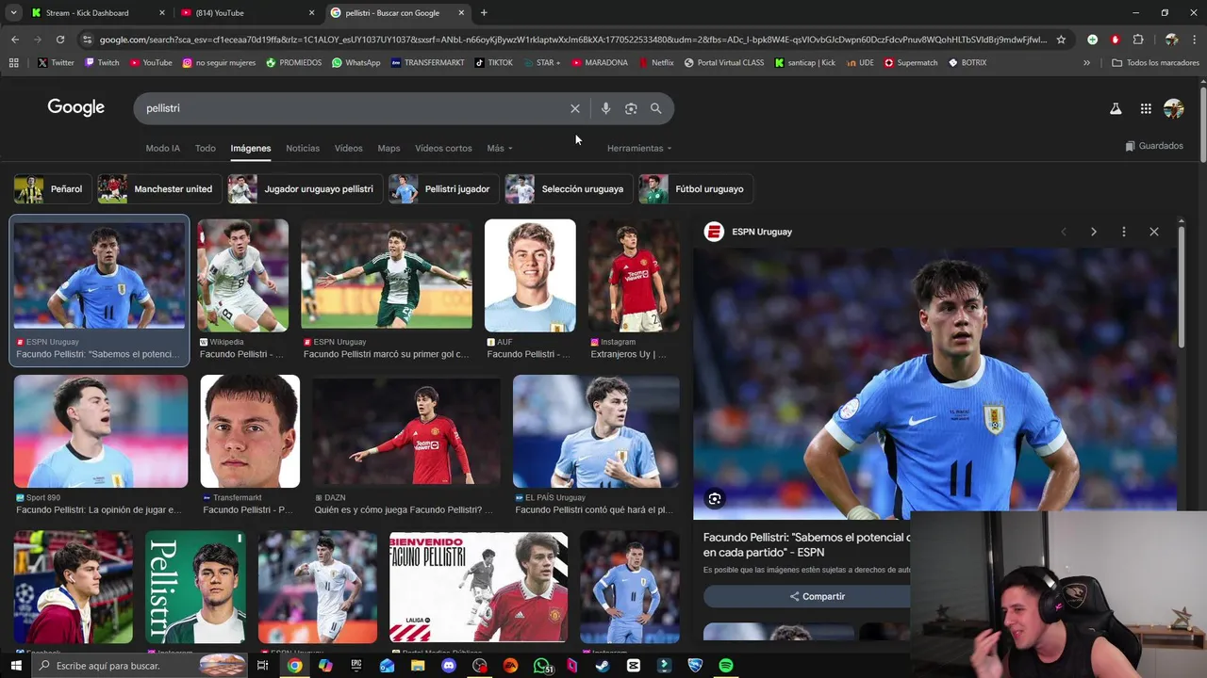
Task: Open the Sport 890 image result
Action: [101, 431]
